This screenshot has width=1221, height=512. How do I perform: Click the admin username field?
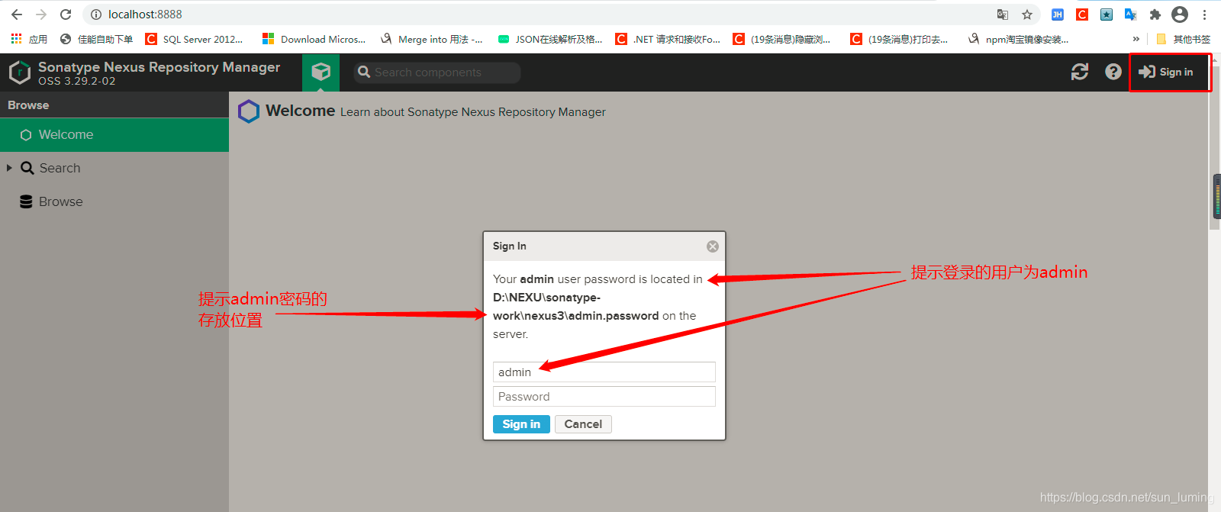coord(604,372)
